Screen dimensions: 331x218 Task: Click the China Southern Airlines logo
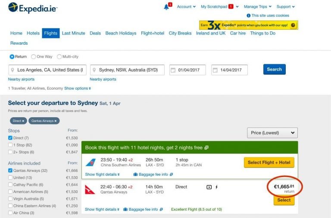point(91,162)
